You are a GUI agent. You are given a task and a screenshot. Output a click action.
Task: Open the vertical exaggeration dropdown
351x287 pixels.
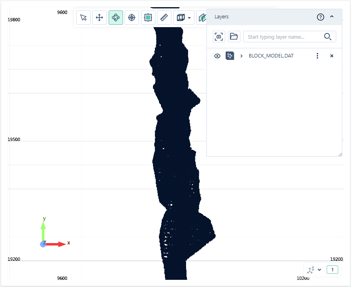pyautogui.click(x=319, y=270)
